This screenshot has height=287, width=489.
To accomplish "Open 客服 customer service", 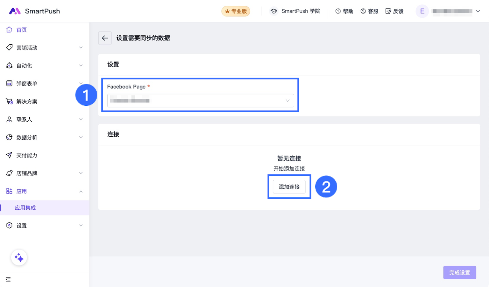I will click(x=369, y=11).
